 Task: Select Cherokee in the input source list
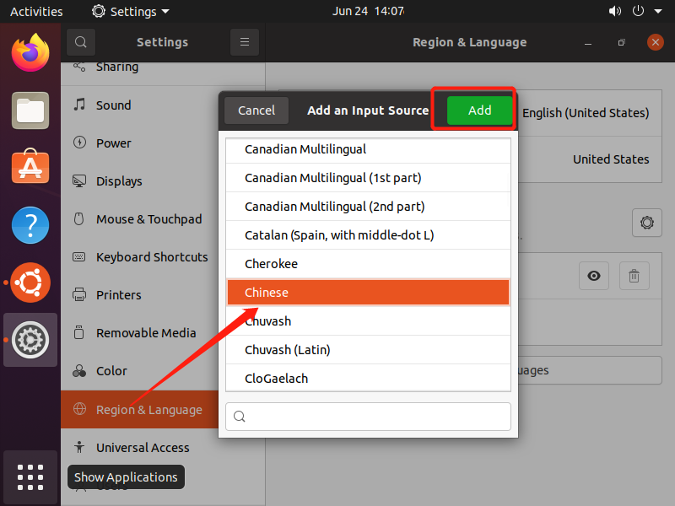(368, 264)
